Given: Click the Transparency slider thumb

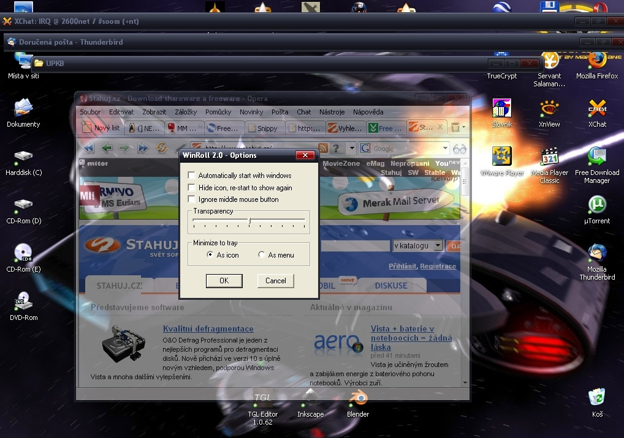Looking at the screenshot, I should pos(249,221).
